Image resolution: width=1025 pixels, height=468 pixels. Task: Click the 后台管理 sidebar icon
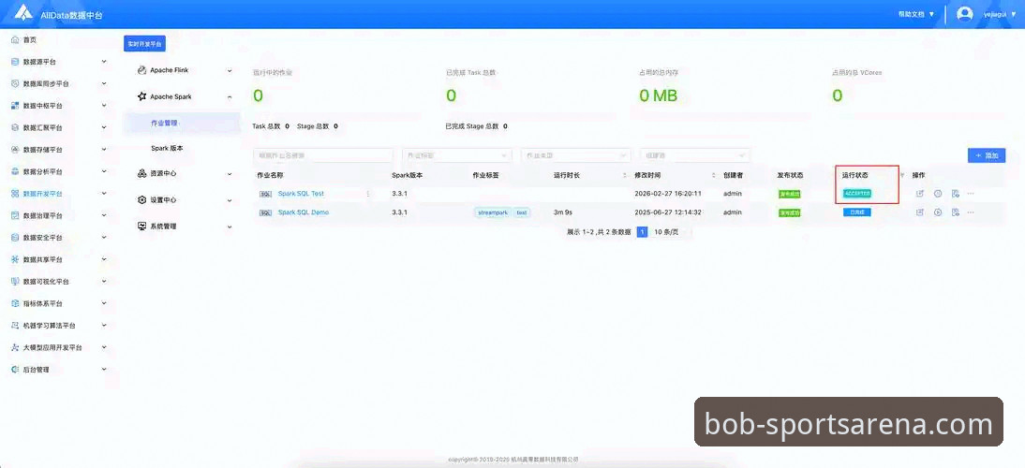pyautogui.click(x=16, y=370)
